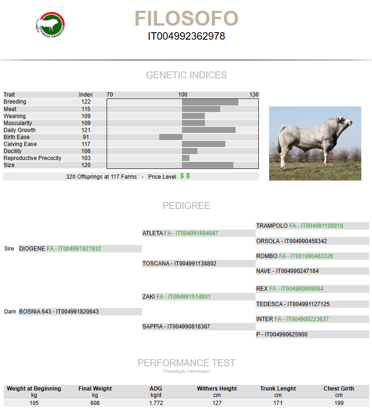Click the Breeding index bar

[210, 102]
